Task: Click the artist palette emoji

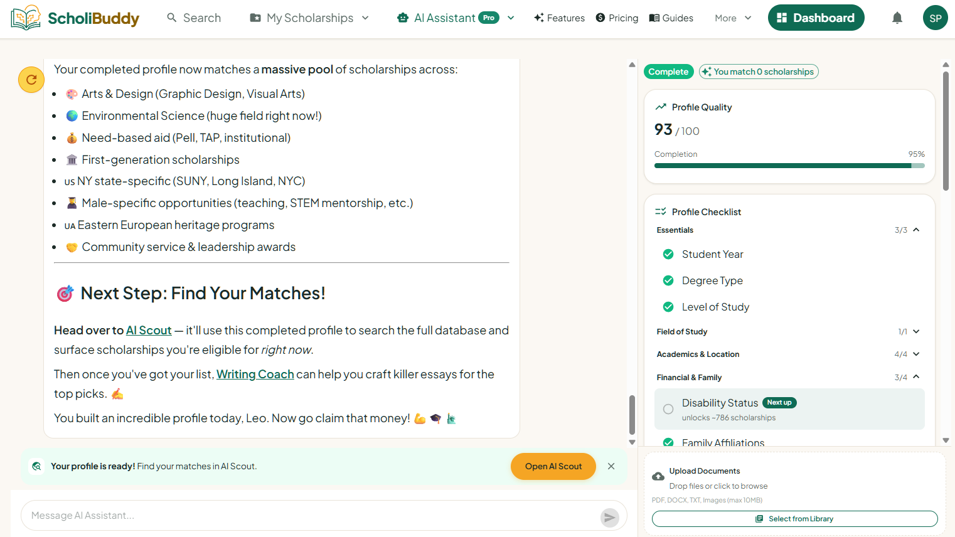Action: (72, 94)
